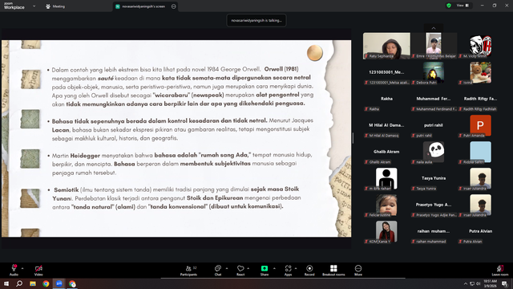This screenshot has width=513, height=289.
Task: Select the light blue avatar tile
Action: point(480,152)
